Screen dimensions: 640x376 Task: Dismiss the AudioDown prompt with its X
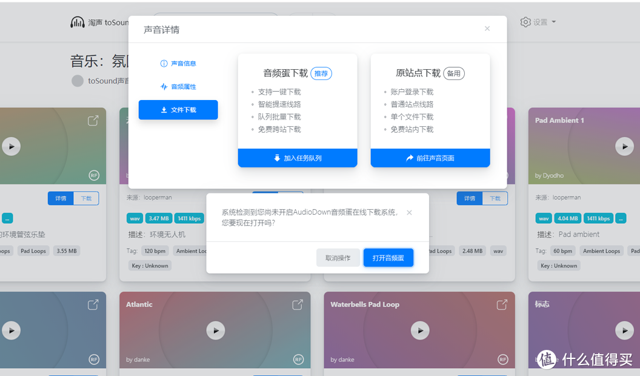(x=409, y=212)
